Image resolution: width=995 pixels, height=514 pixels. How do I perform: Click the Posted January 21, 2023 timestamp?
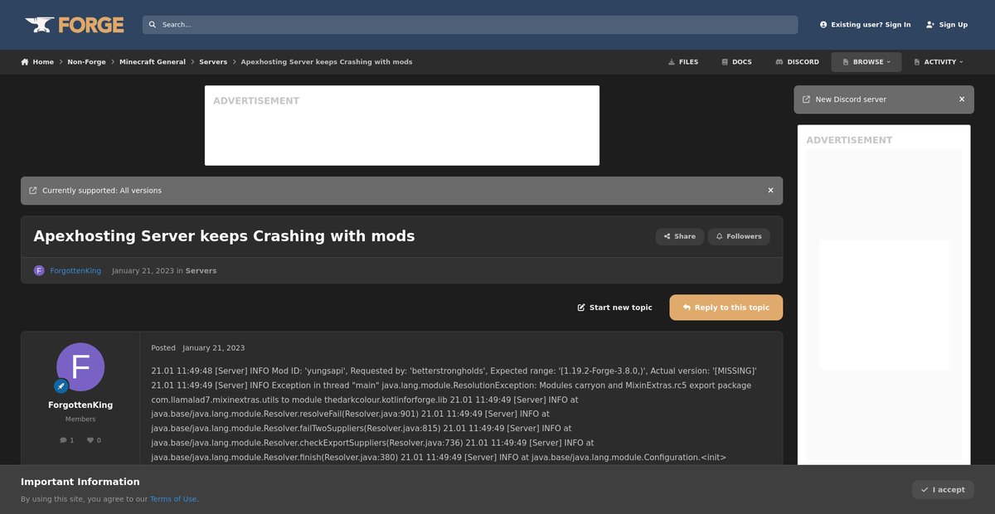pyautogui.click(x=198, y=348)
